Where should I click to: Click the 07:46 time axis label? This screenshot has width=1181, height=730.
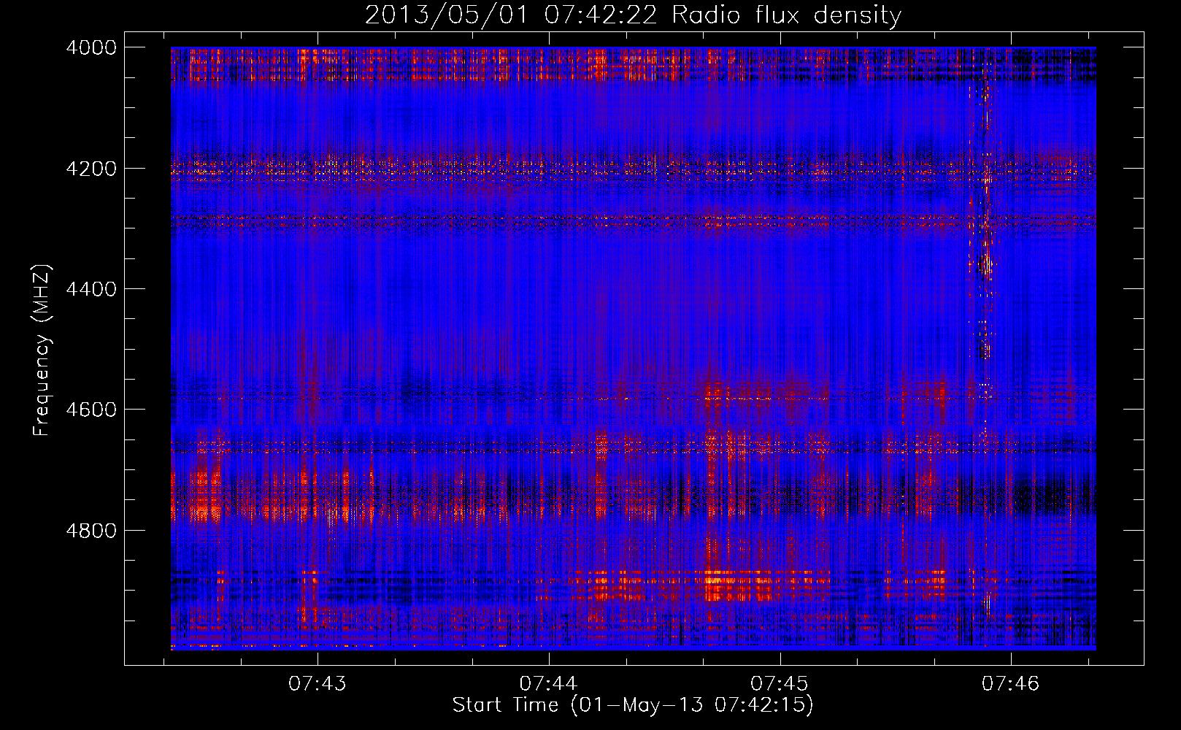[1010, 684]
